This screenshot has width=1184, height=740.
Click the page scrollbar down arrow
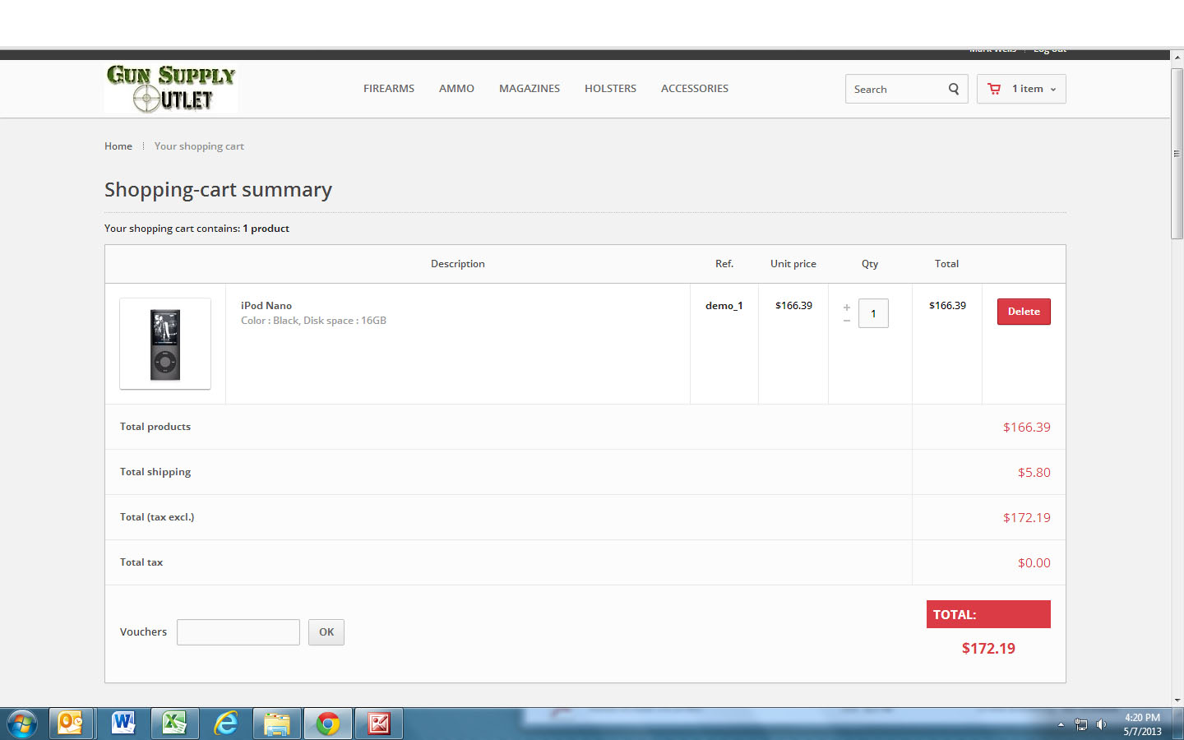(x=1177, y=700)
